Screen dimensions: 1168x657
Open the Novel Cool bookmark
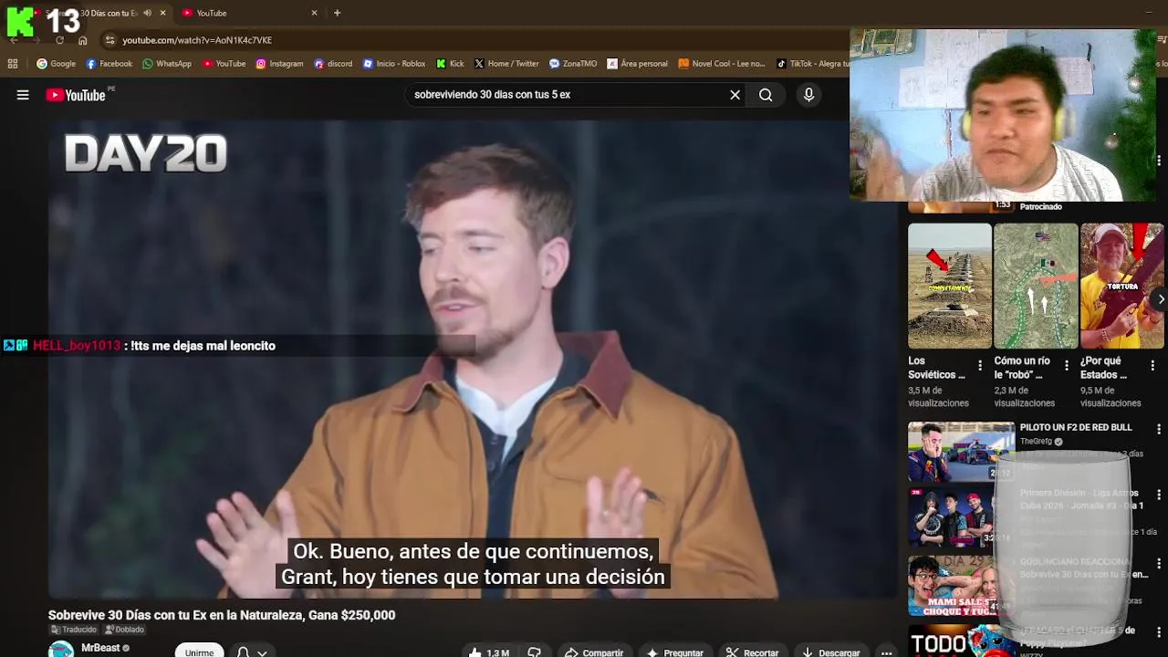(x=722, y=64)
